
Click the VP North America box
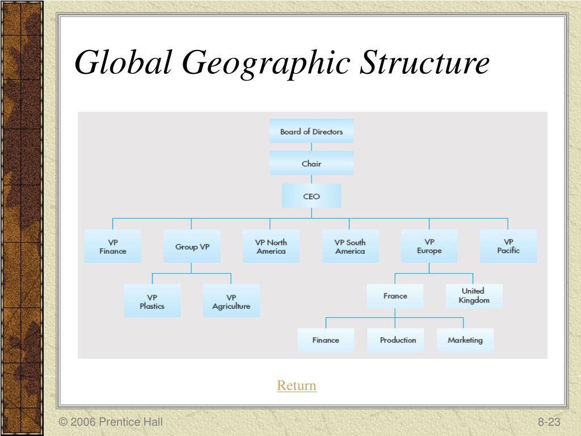(271, 246)
